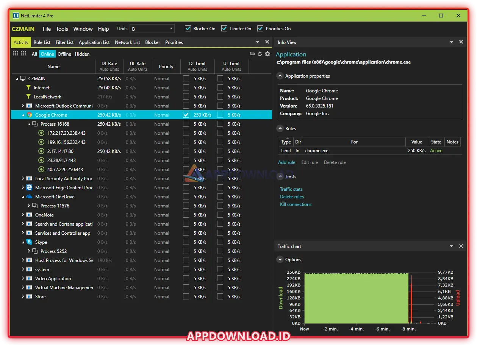The image size is (477, 346).
Task: Click the Microsoft OneDrive cloud icon
Action: (29, 197)
